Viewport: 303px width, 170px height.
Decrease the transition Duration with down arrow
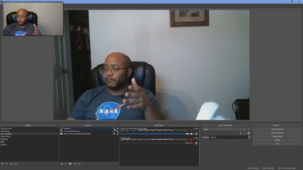click(249, 138)
